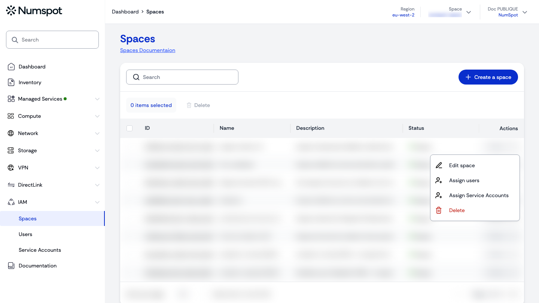Click the Compute icon in sidebar
Image resolution: width=539 pixels, height=303 pixels.
pos(11,116)
